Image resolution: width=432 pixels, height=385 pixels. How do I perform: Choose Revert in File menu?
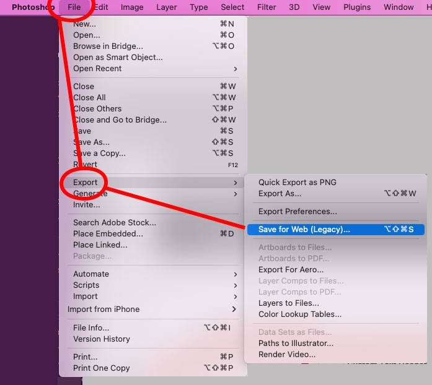tap(153, 165)
